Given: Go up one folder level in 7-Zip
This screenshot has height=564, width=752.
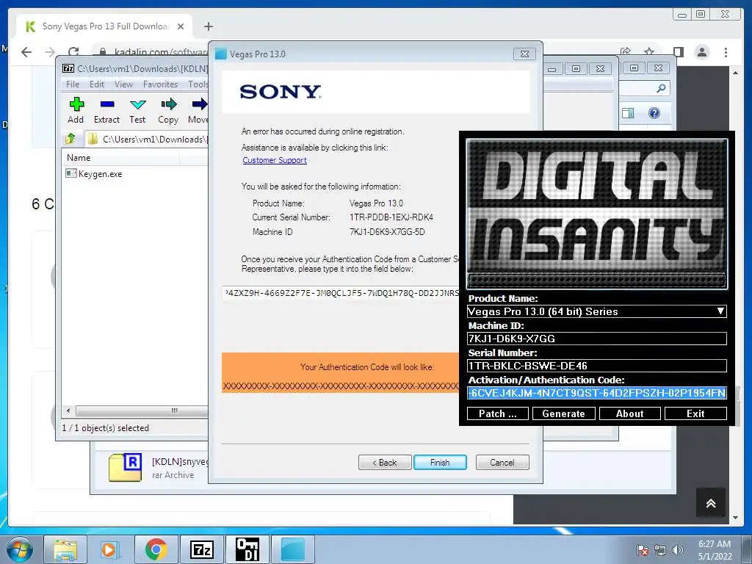Looking at the screenshot, I should (x=70, y=139).
